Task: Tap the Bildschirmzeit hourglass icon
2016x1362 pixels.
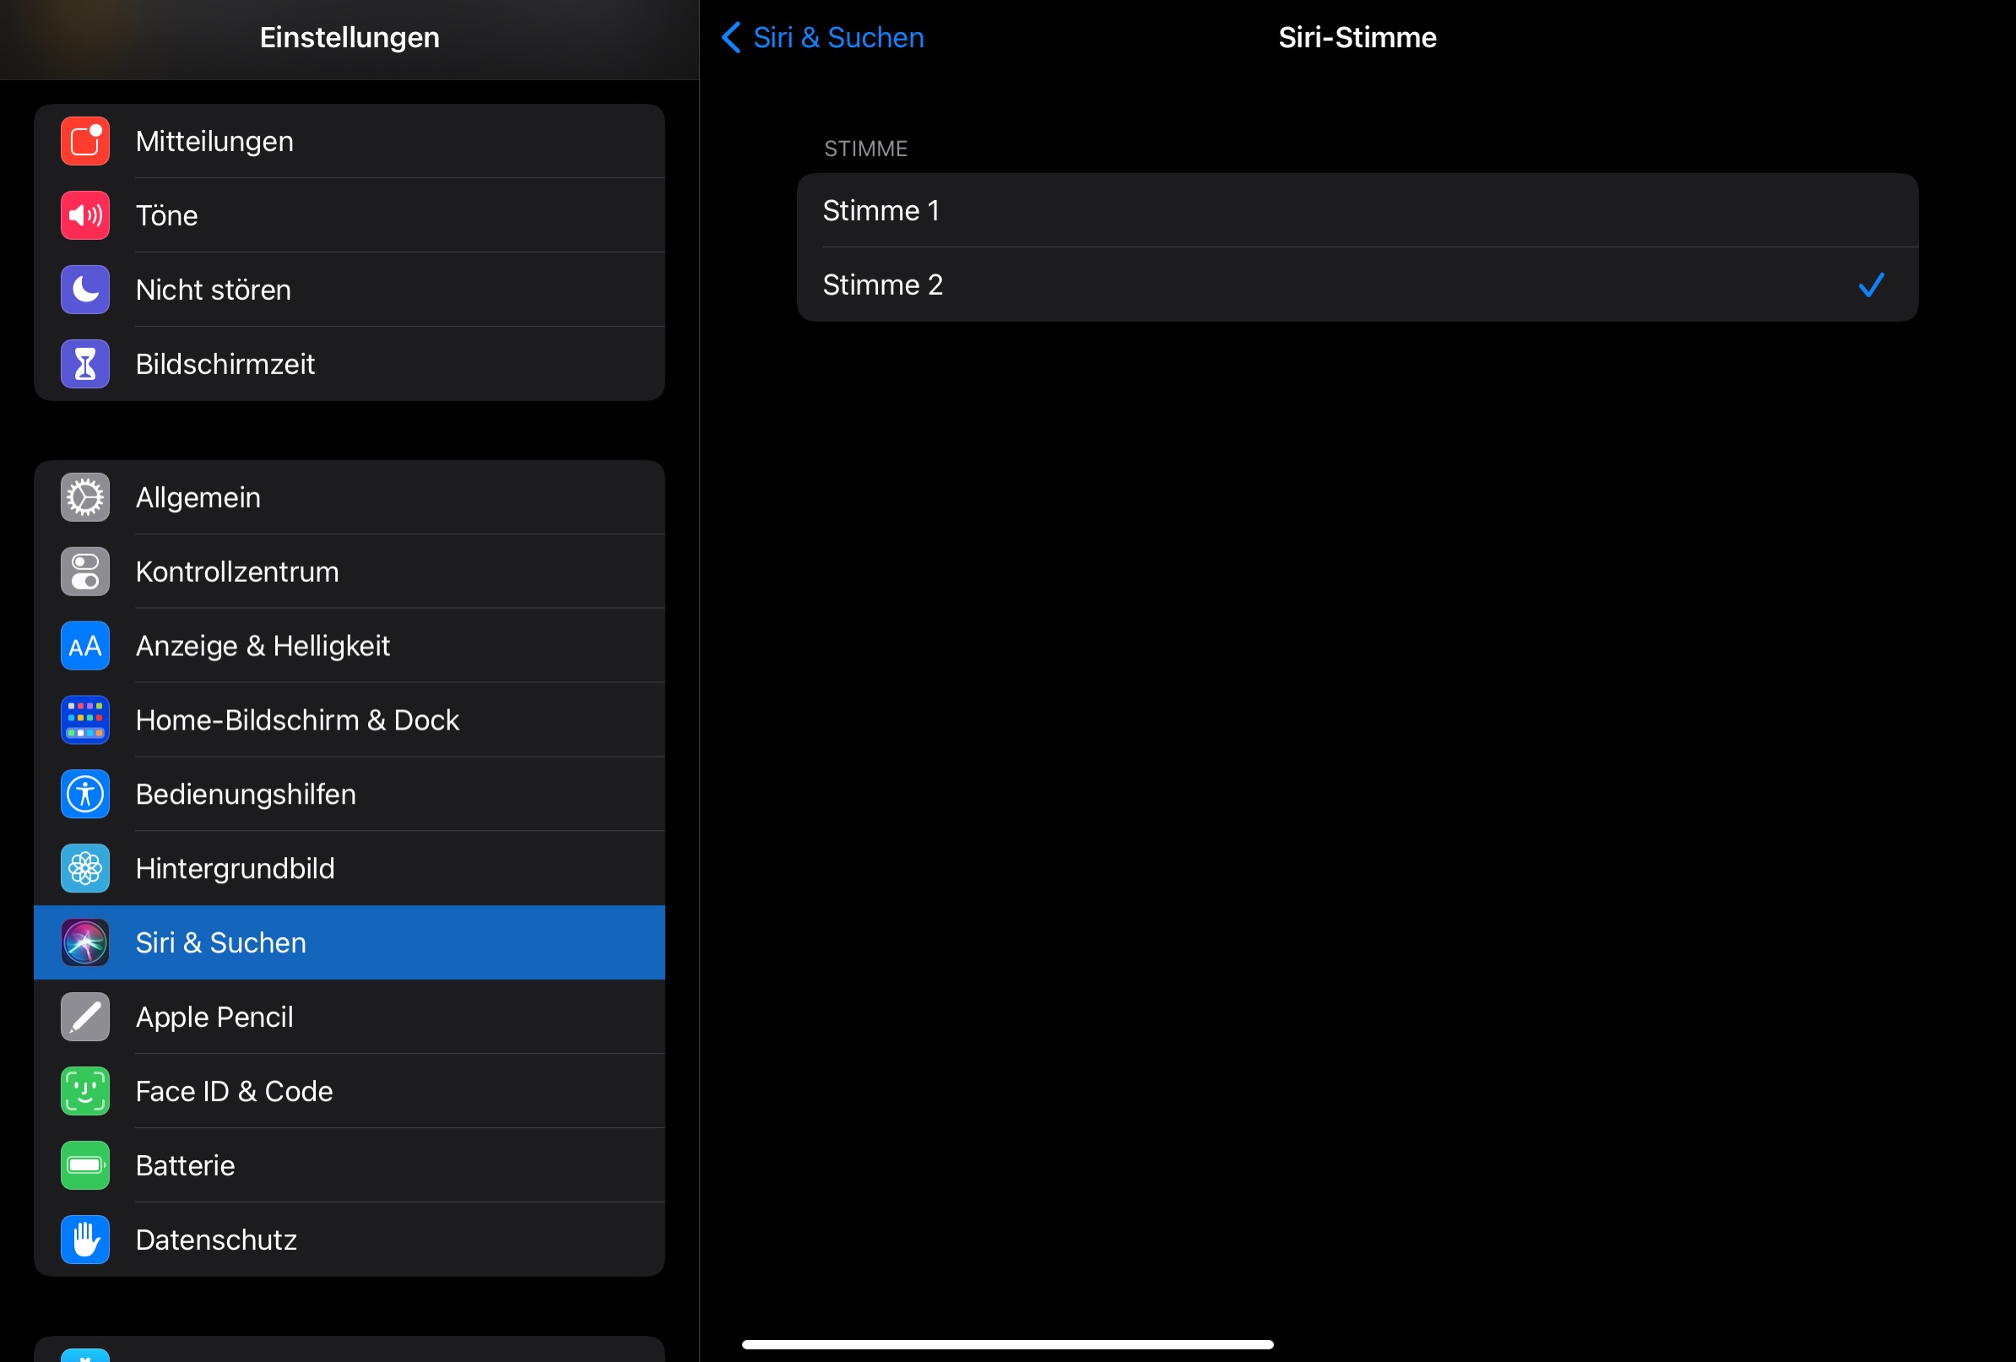Action: [85, 363]
